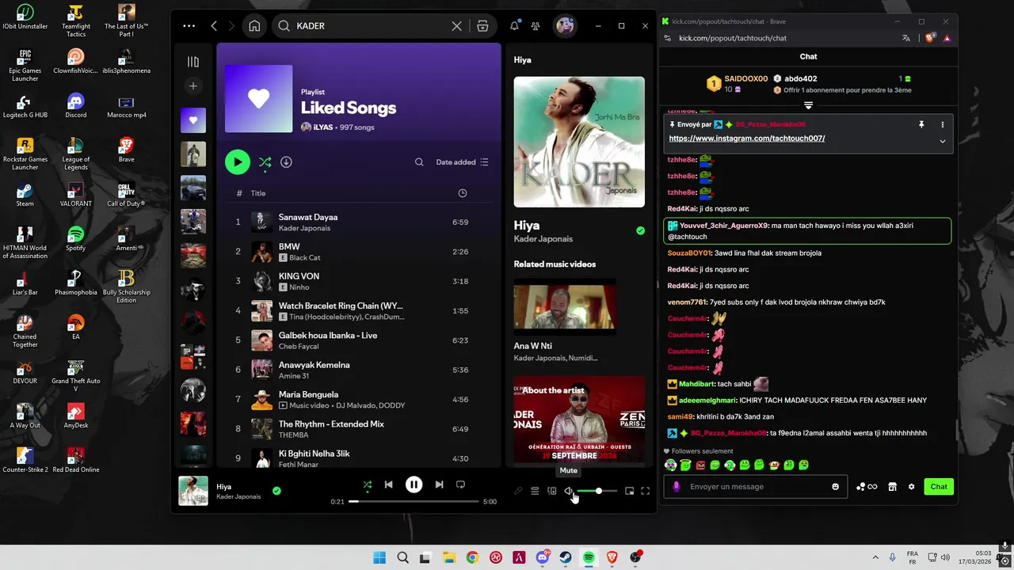Viewport: 1014px width, 570px height.
Task: Expand the pinned message chevron in Kick chat
Action: 943,142
